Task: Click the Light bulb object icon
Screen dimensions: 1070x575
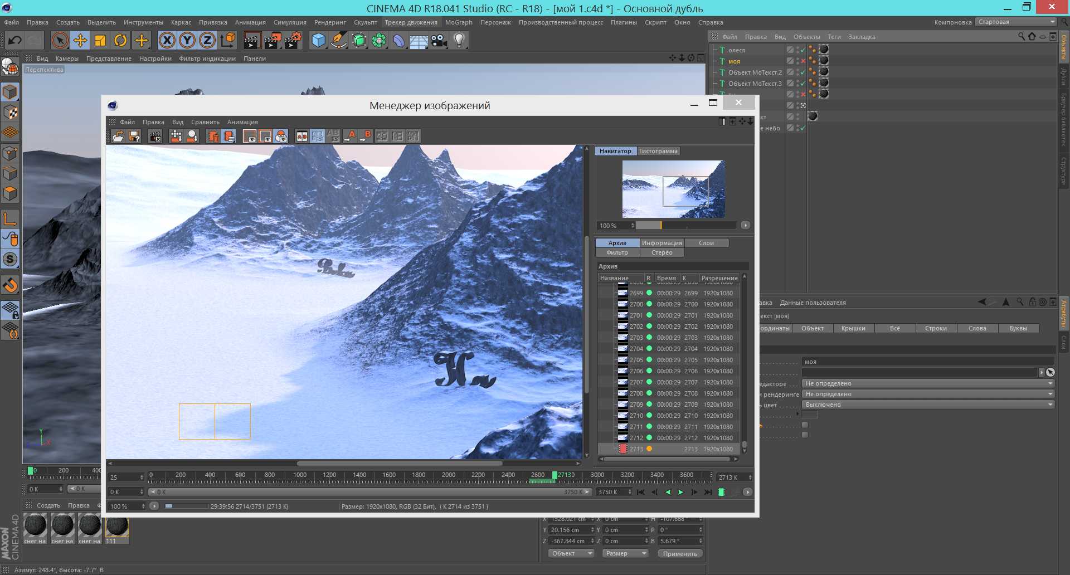Action: (459, 41)
